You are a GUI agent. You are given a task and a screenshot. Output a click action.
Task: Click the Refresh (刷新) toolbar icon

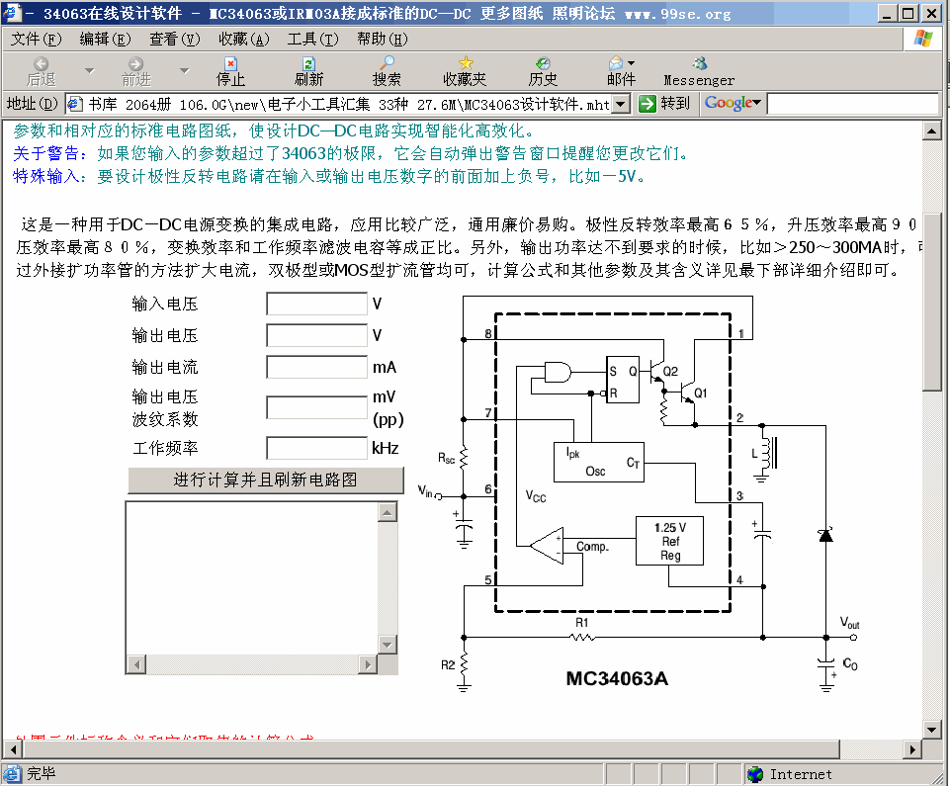pos(308,63)
